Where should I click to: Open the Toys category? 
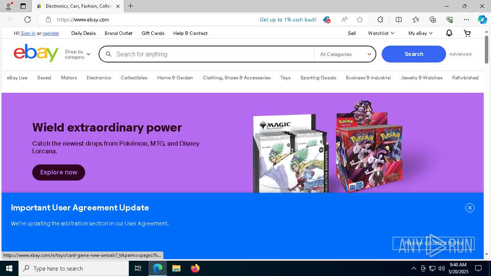[285, 78]
